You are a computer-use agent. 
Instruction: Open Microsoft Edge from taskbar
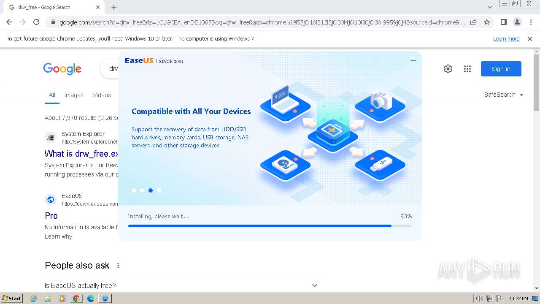(x=90, y=299)
